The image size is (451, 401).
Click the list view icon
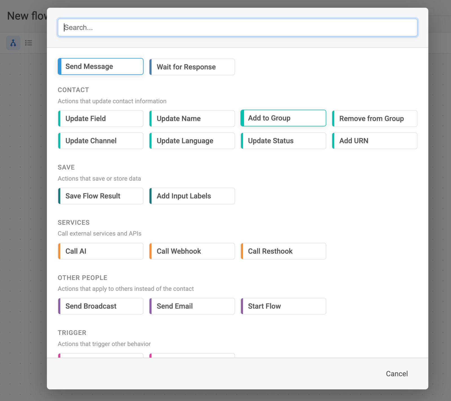[28, 43]
